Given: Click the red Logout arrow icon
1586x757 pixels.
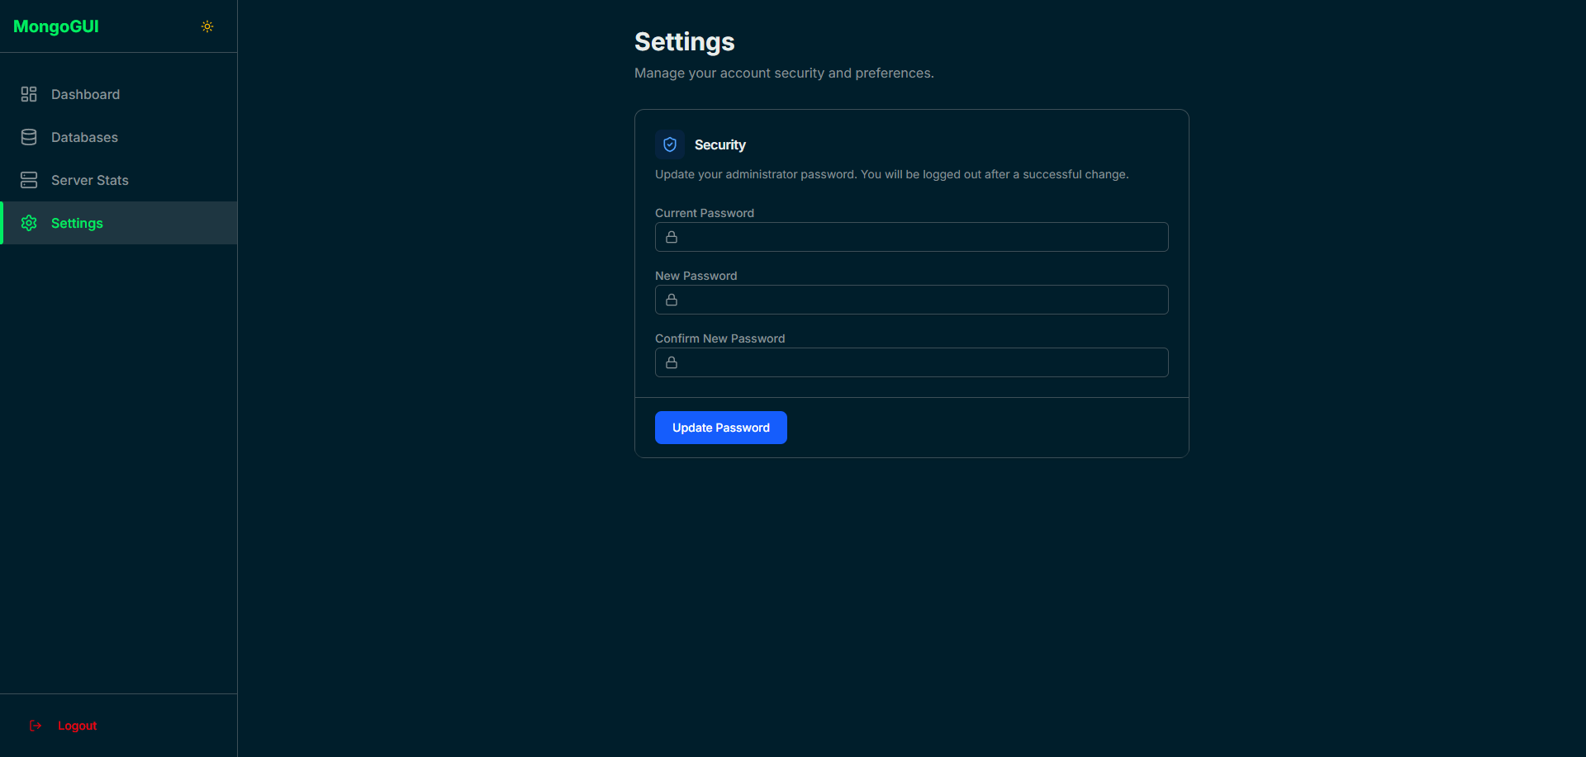Looking at the screenshot, I should (x=36, y=726).
